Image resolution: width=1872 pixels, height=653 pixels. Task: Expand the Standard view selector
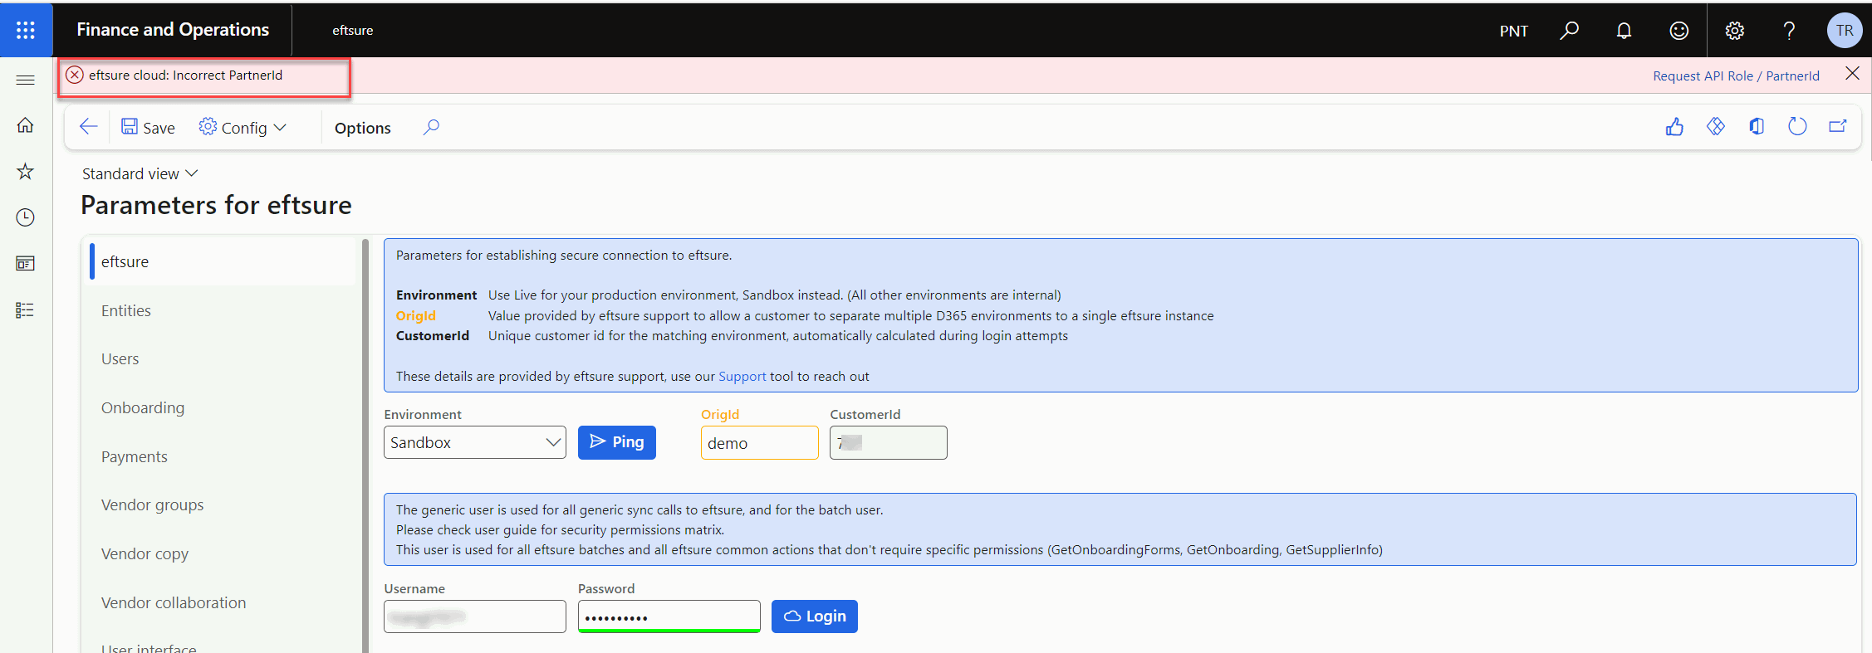tap(140, 173)
